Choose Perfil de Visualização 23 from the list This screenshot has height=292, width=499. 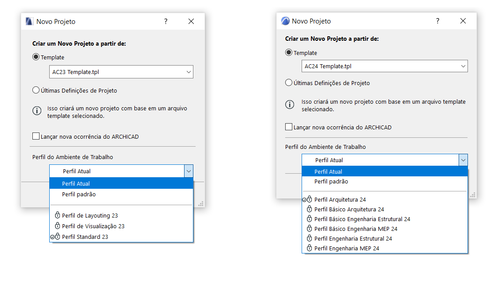click(93, 226)
